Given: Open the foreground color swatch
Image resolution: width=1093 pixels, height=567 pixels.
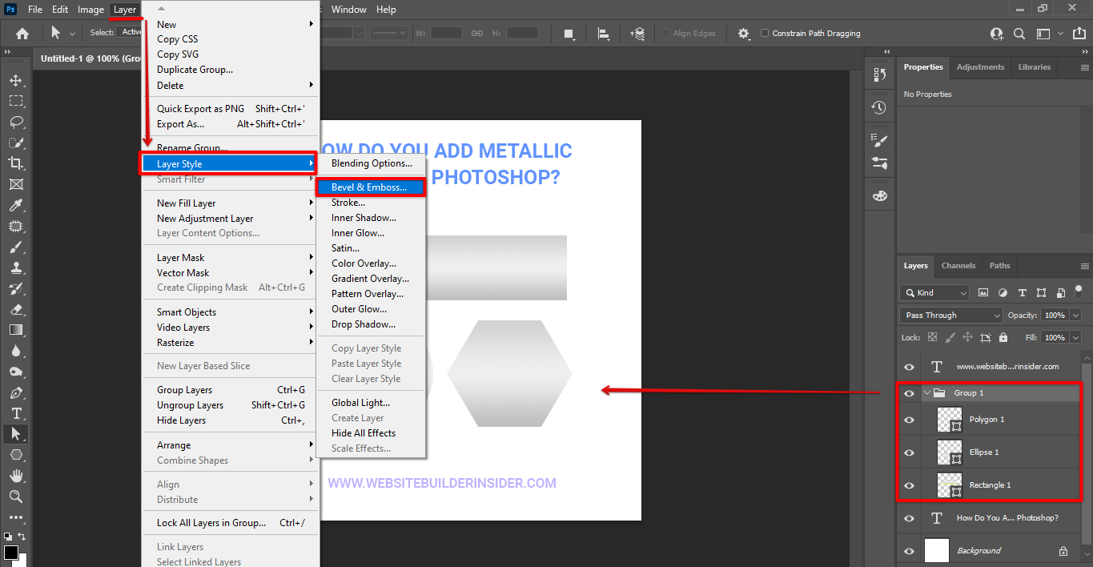Looking at the screenshot, I should (11, 553).
